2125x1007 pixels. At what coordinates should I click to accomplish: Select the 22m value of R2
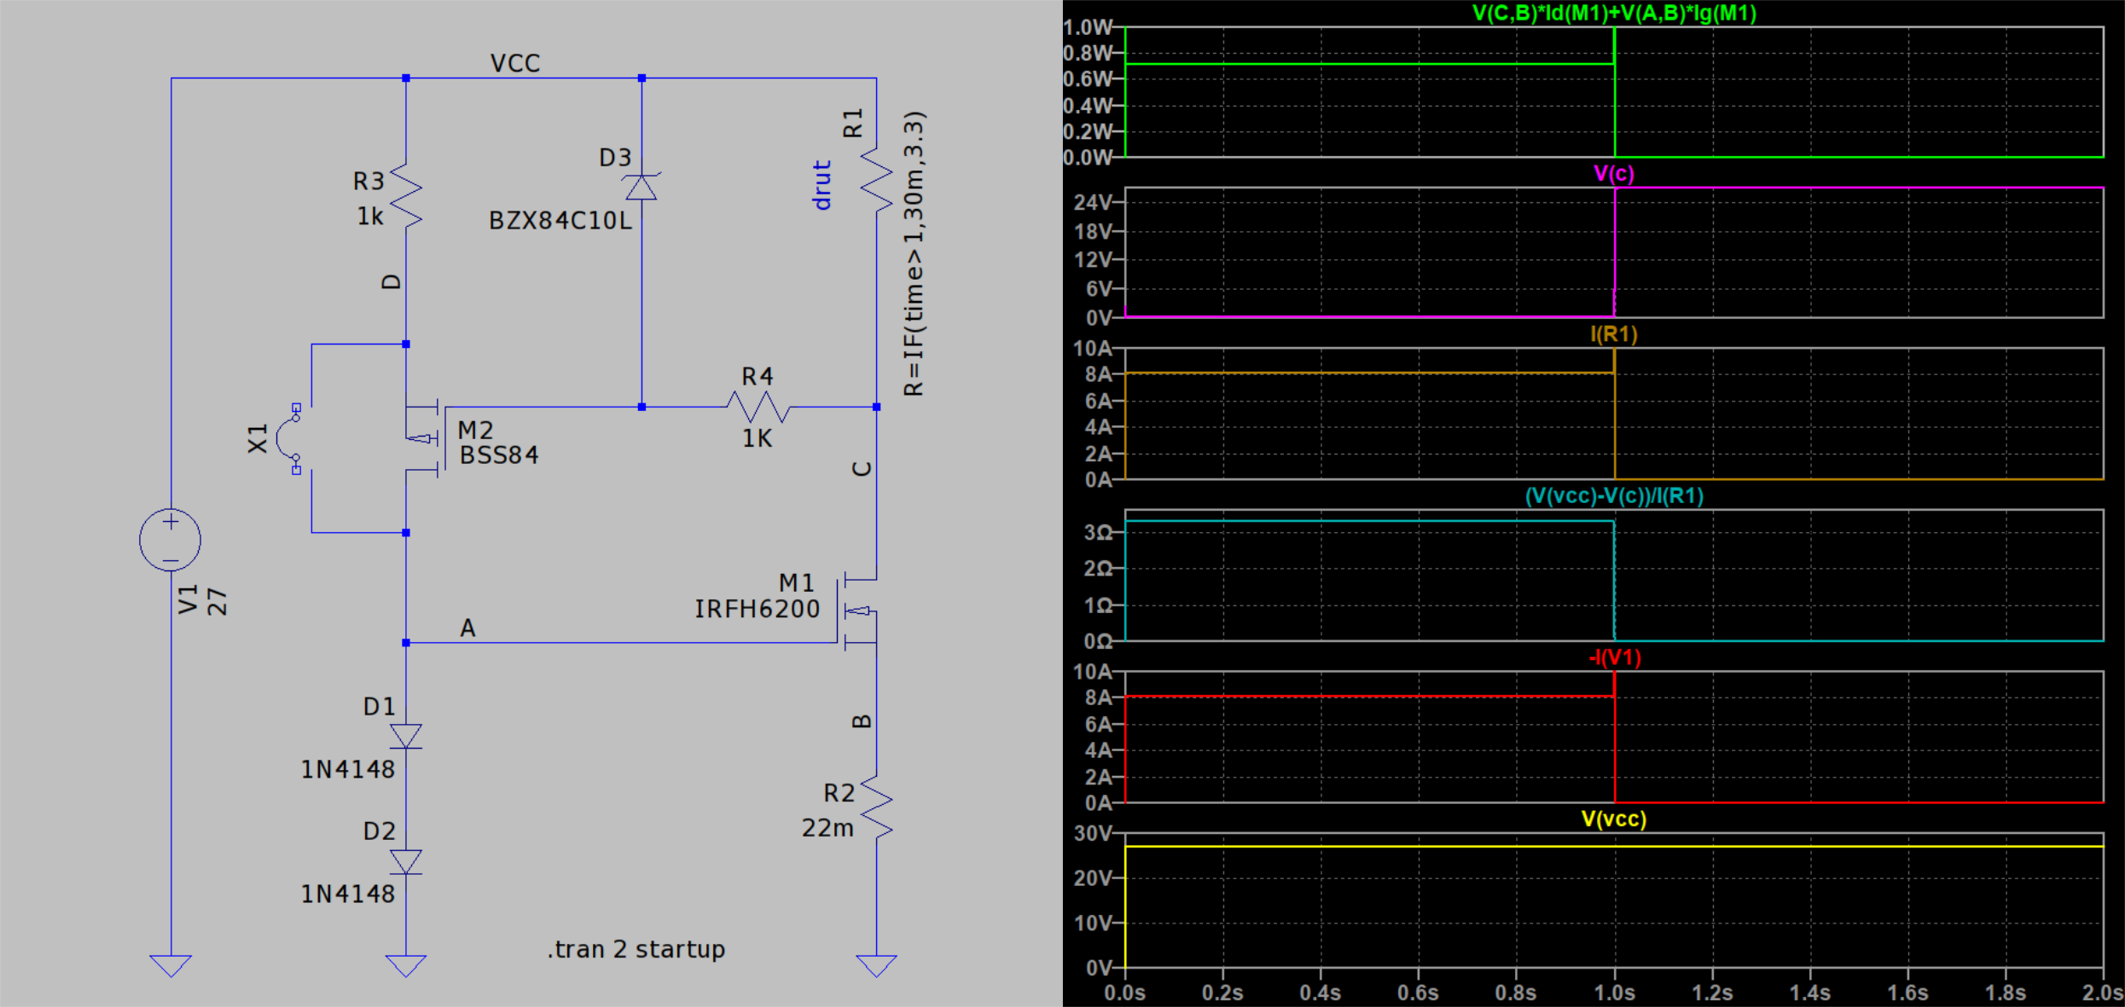pyautogui.click(x=827, y=828)
